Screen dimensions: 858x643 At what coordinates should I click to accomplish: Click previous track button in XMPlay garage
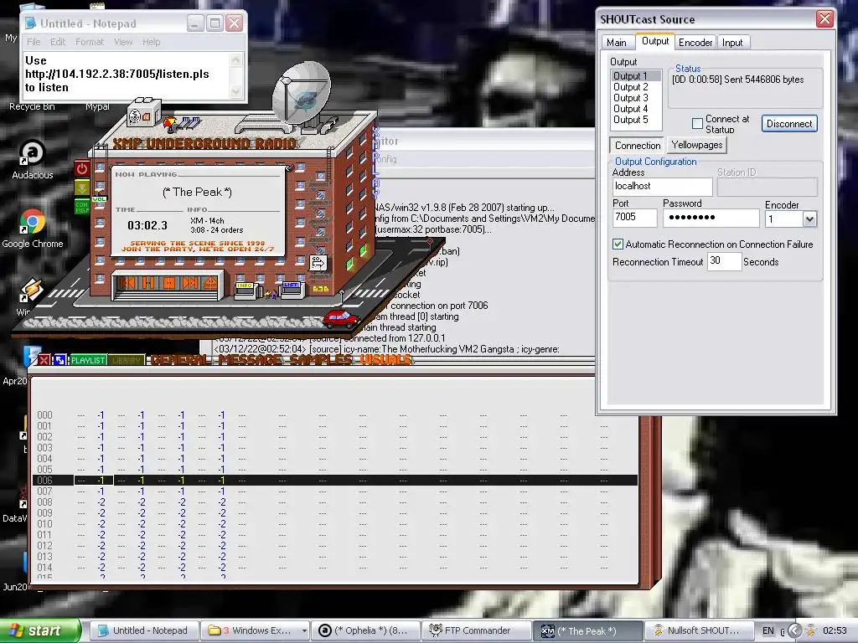128,283
